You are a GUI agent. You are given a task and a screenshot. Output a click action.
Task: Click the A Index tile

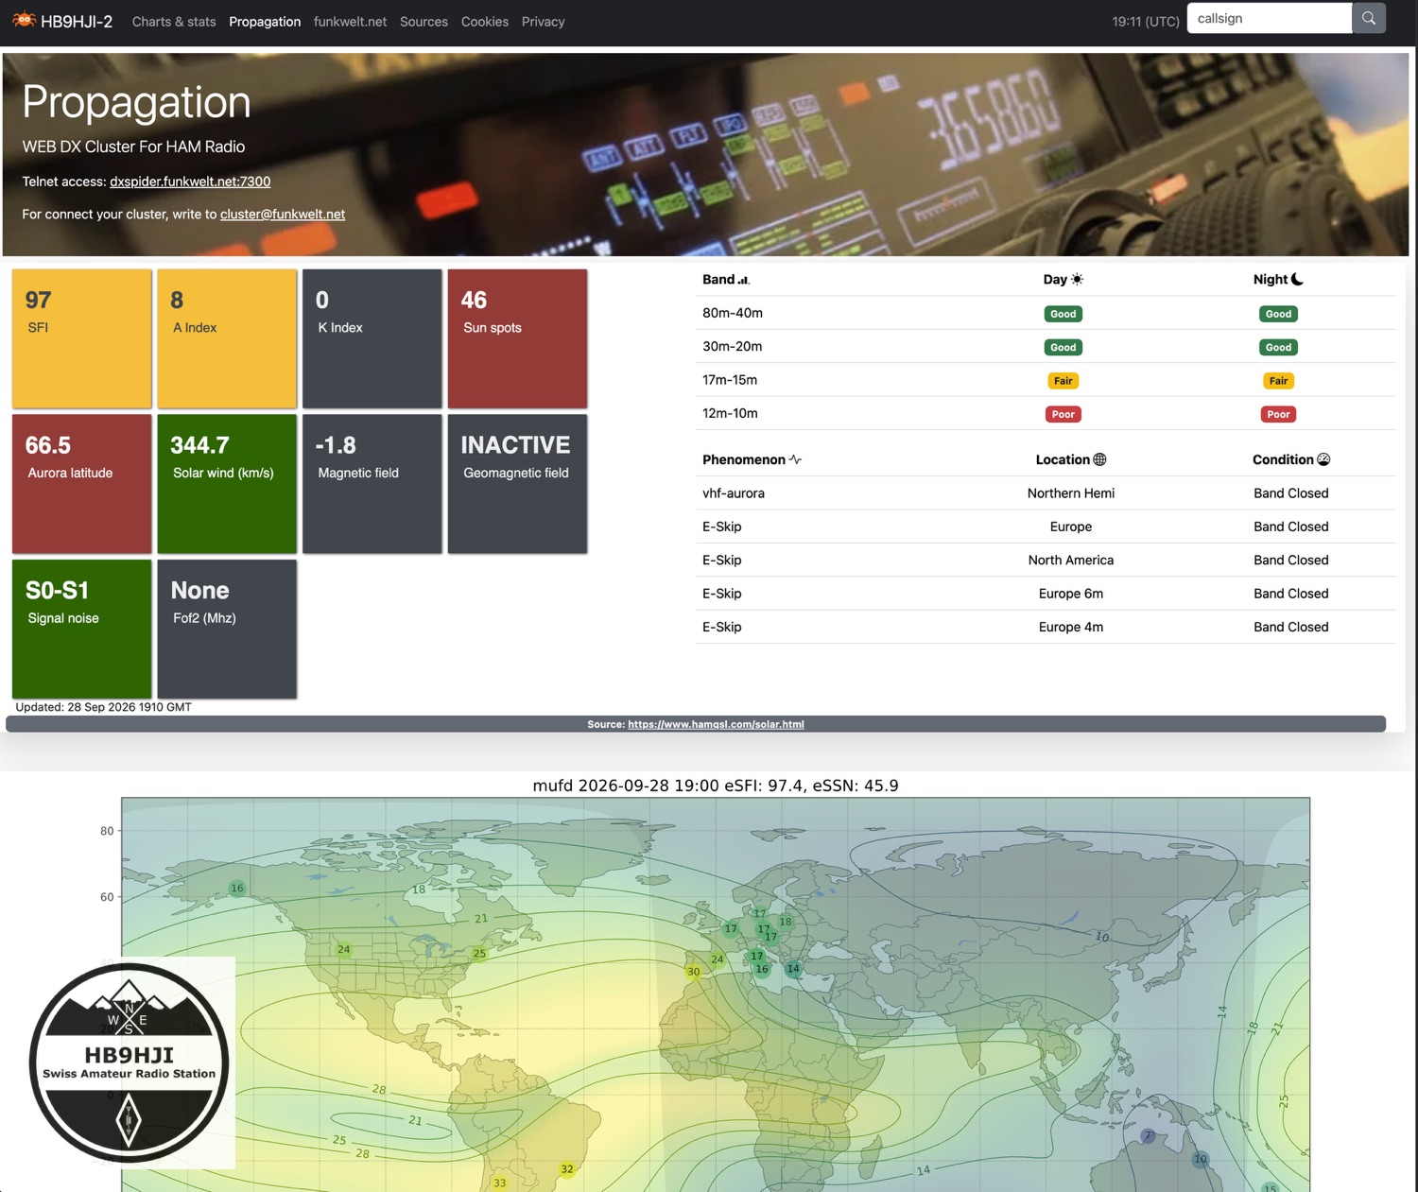[x=227, y=338]
